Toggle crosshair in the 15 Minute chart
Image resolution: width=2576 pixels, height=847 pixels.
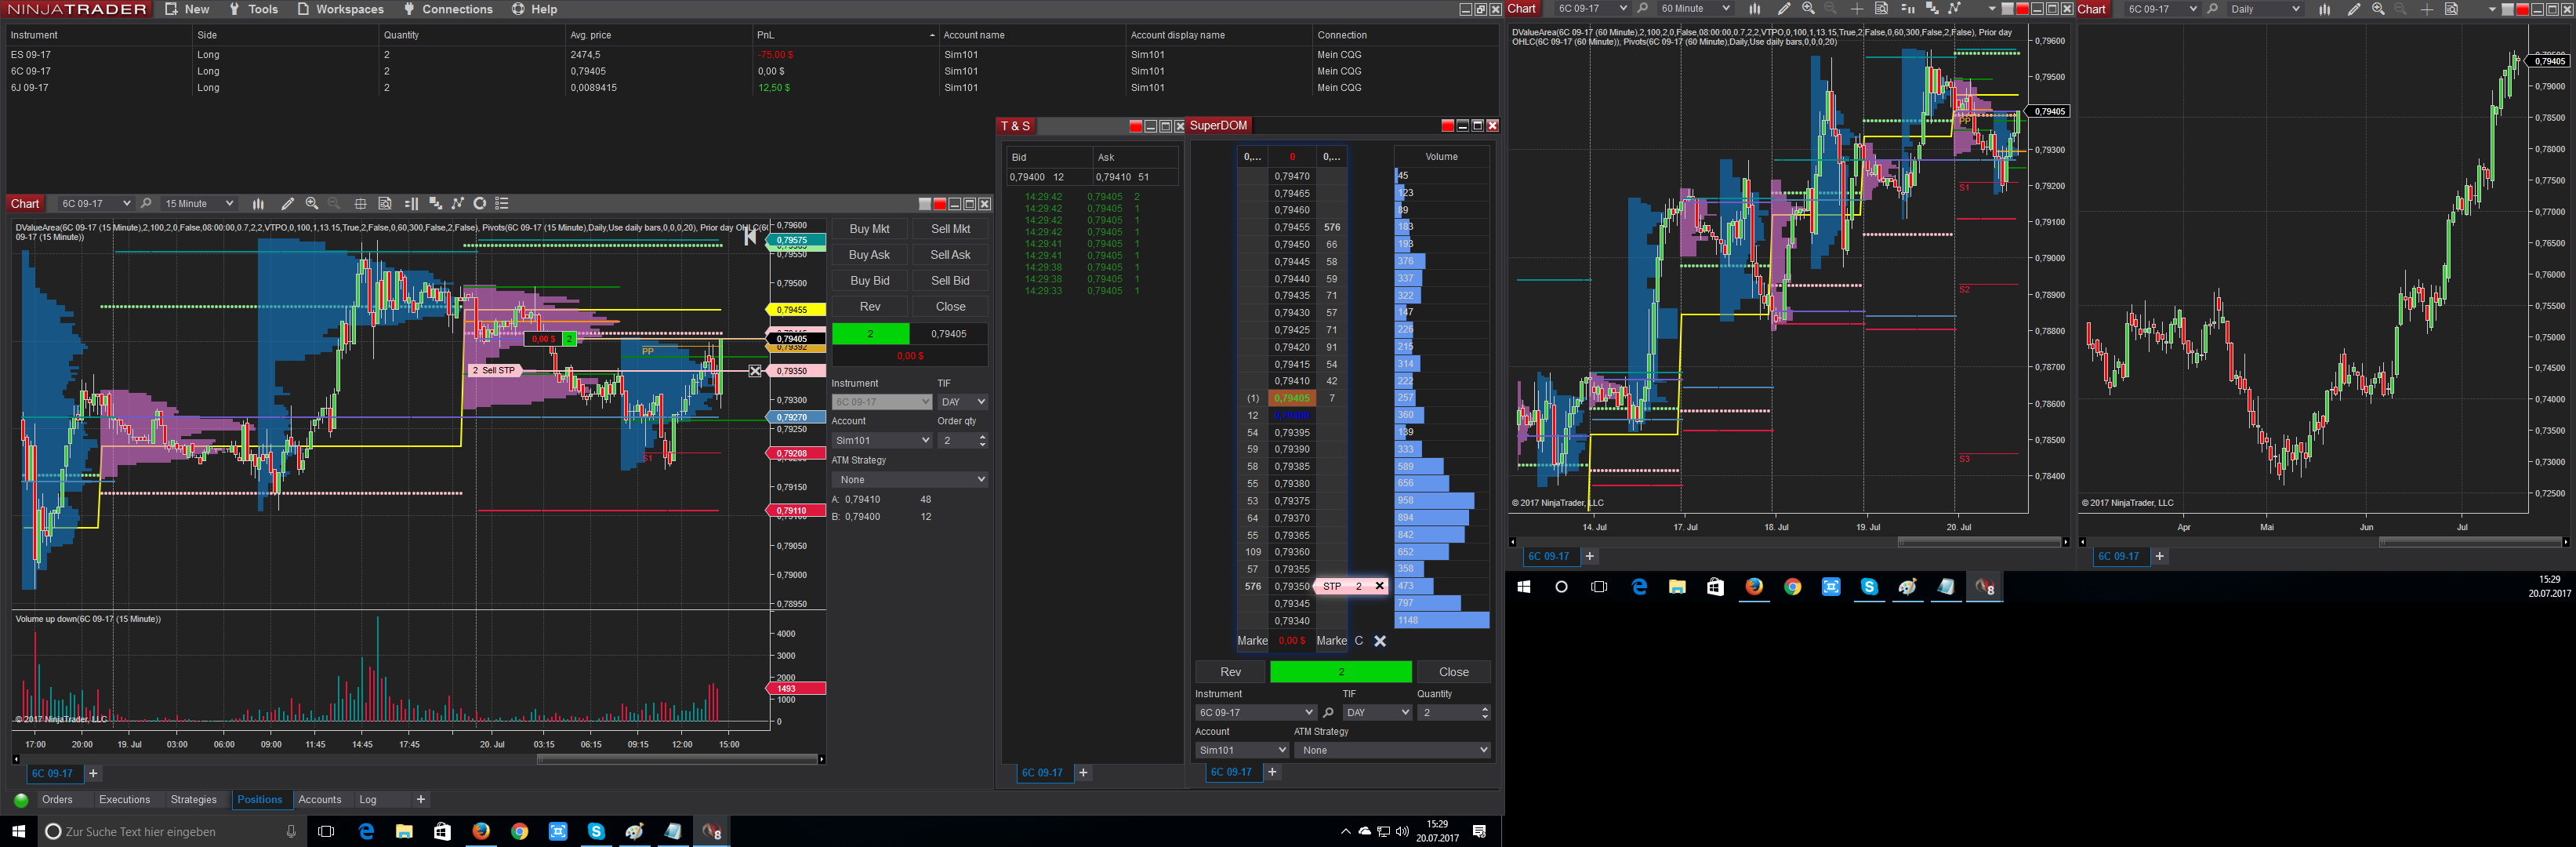click(360, 204)
